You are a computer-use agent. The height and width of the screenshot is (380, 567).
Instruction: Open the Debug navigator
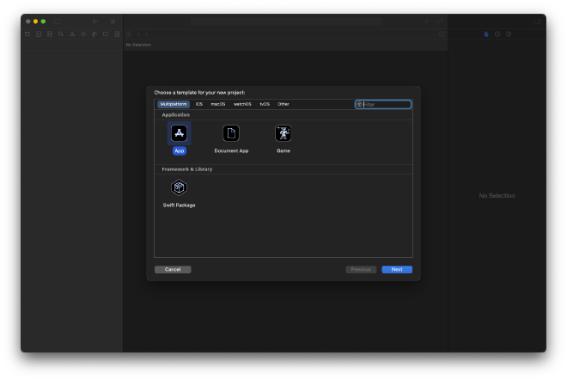[94, 34]
